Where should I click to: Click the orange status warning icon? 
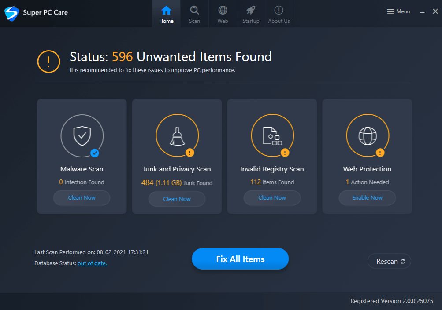pos(48,62)
